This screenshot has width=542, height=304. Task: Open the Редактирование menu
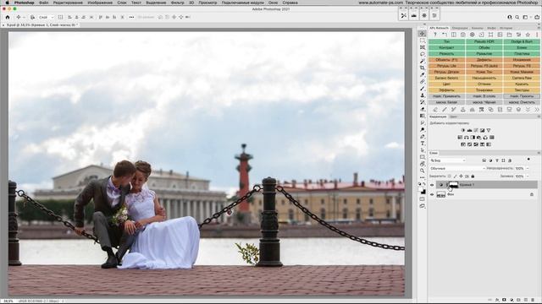(x=68, y=3)
